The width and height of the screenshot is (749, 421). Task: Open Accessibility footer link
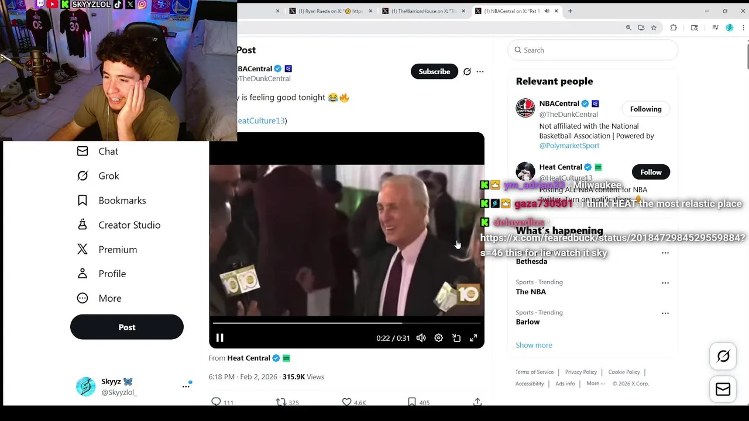click(x=530, y=384)
